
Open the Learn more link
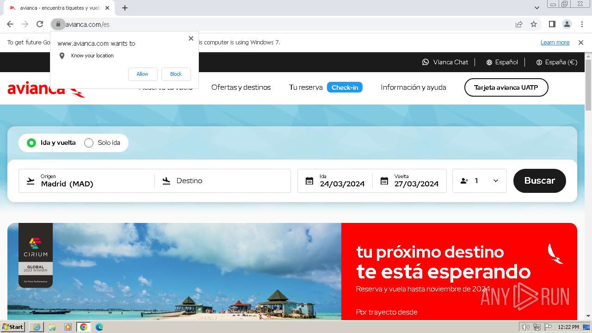point(555,43)
